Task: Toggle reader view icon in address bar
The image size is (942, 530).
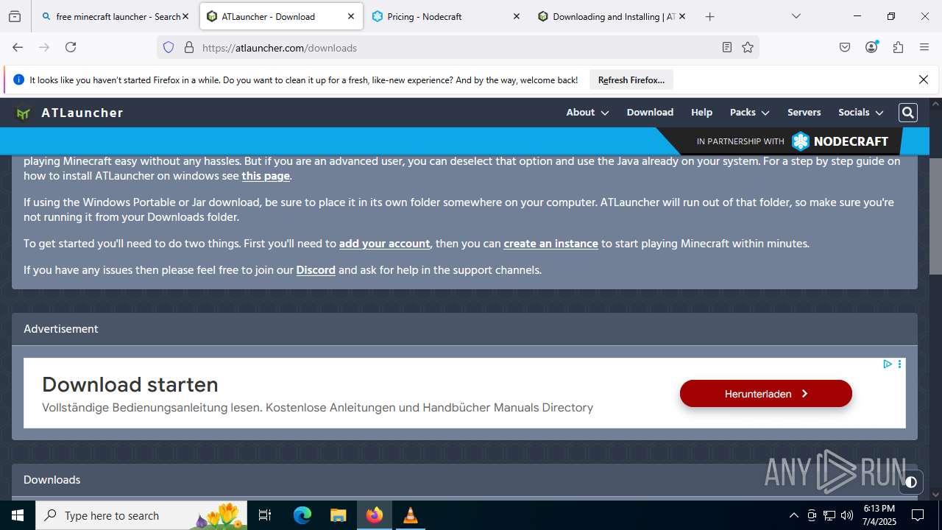Action: [x=727, y=47]
